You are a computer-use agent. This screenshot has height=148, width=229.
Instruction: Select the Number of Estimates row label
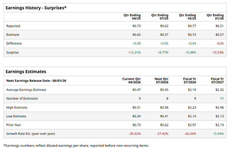[x=22, y=98]
